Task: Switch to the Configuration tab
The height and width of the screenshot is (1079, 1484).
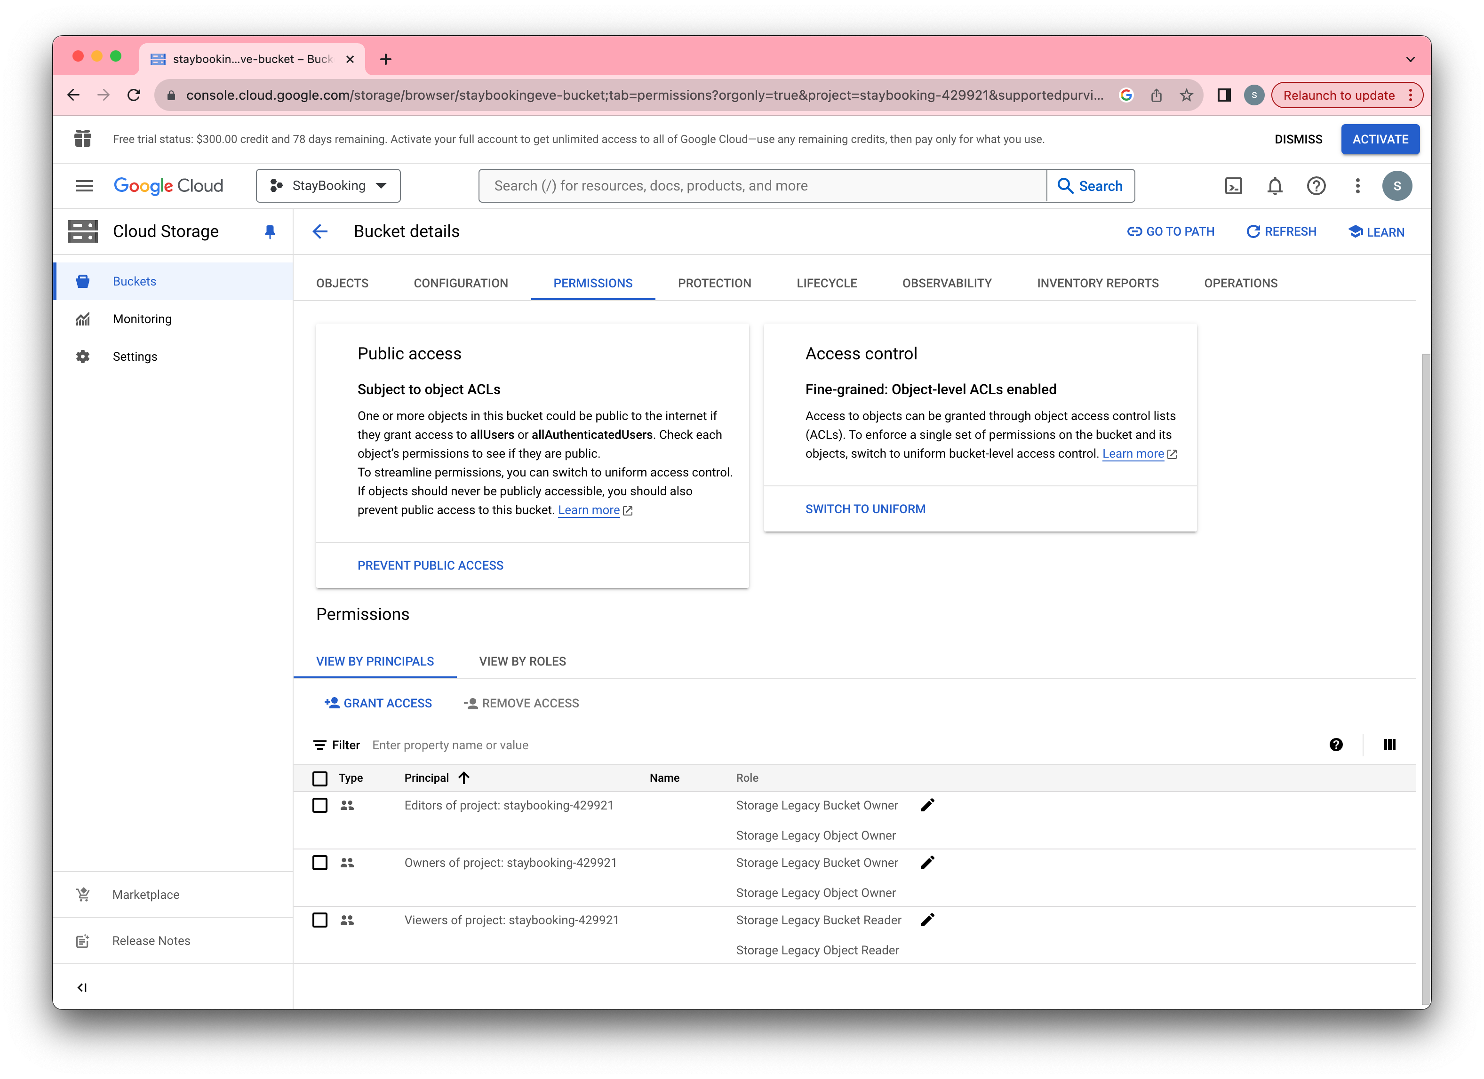Action: [461, 283]
